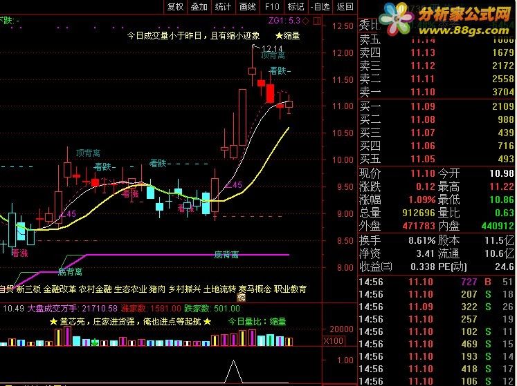Select the 卖一 11.10 ask row
Screen dimensions: 517x386
[437, 92]
